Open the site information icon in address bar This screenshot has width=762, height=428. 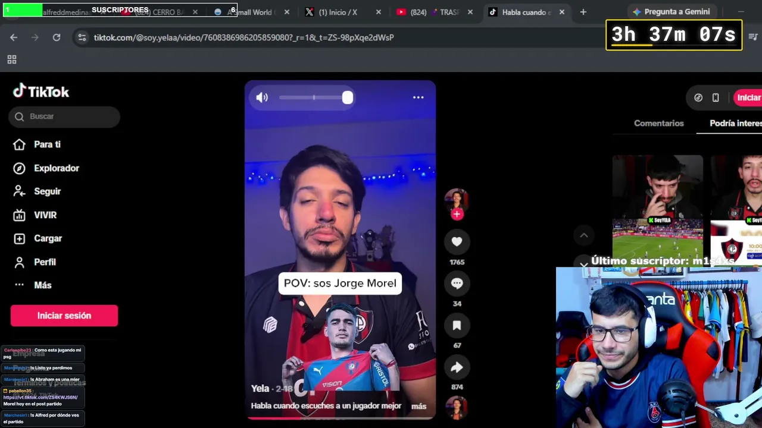(x=82, y=37)
